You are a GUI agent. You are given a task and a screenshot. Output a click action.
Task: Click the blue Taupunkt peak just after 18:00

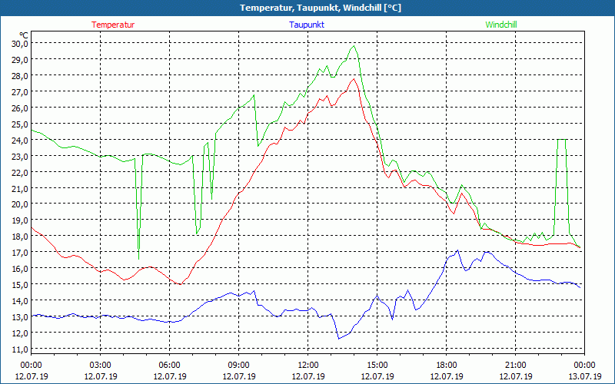point(457,250)
